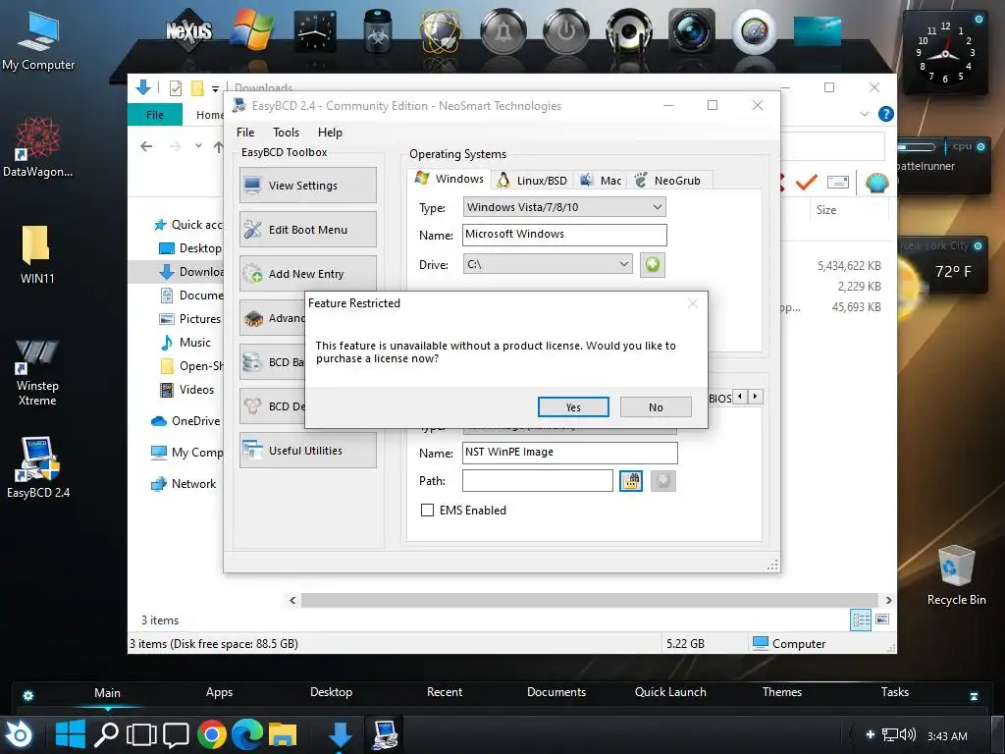Image resolution: width=1005 pixels, height=754 pixels.
Task: Select Apps tab in bottom shelf
Action: click(x=219, y=692)
